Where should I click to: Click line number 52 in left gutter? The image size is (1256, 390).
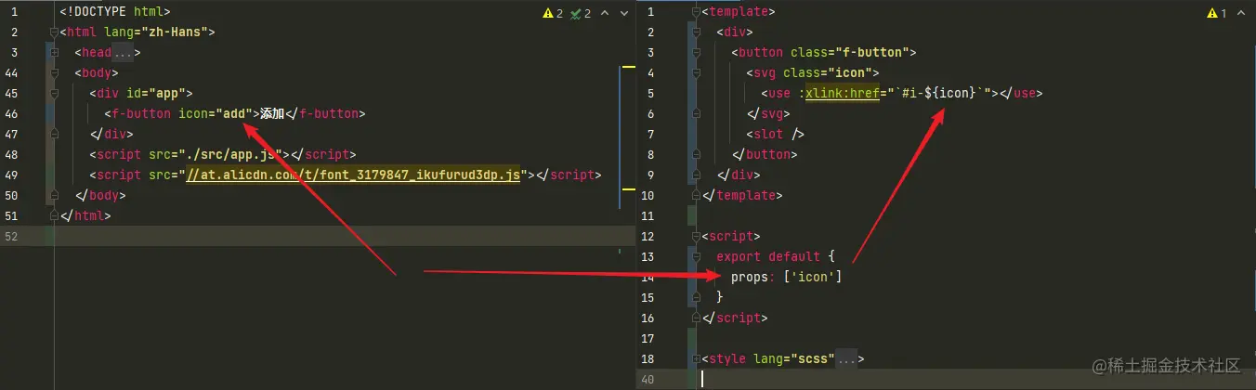(11, 236)
